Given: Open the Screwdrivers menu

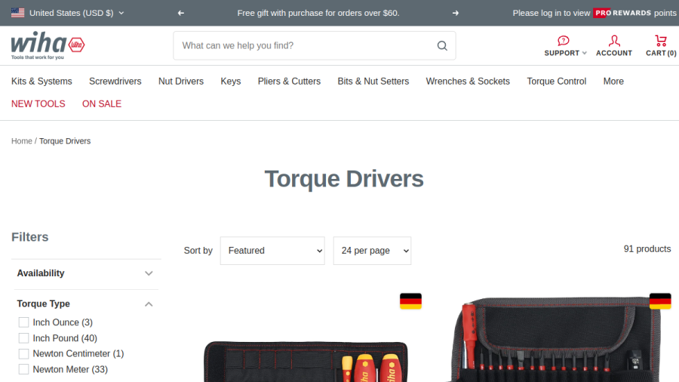Looking at the screenshot, I should pyautogui.click(x=115, y=81).
